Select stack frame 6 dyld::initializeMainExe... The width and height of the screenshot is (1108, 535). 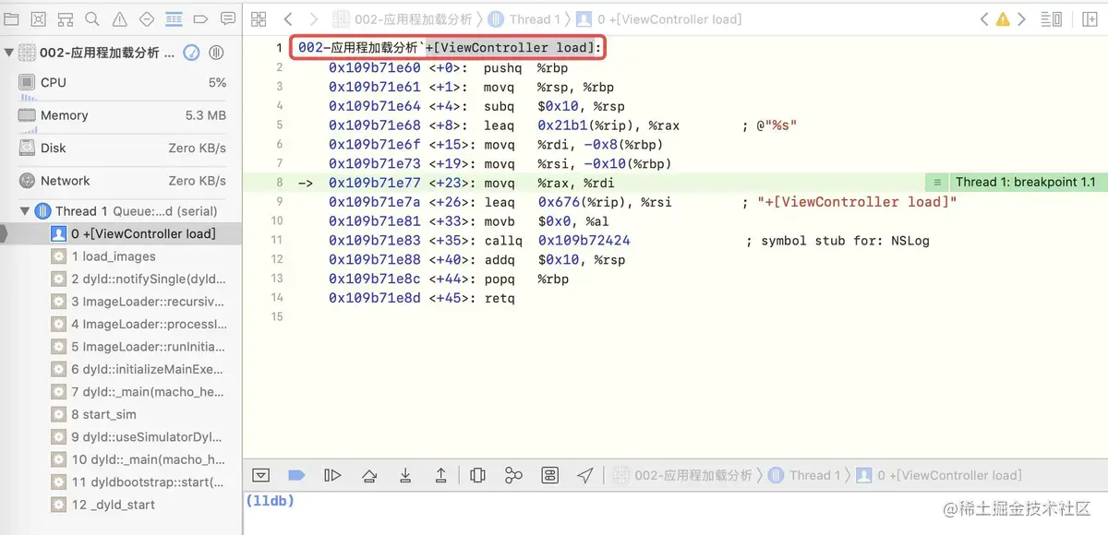121,369
